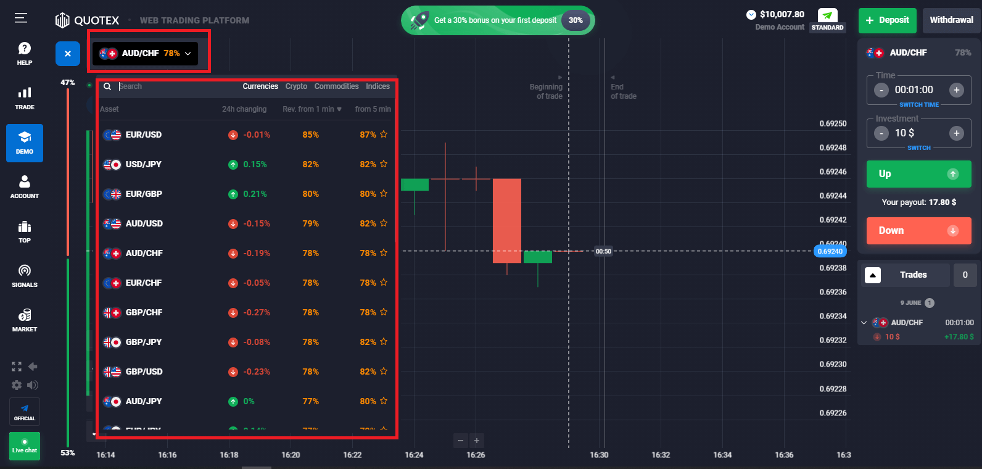Select GBP/USD from the asset list
The image size is (982, 469).
pos(245,371)
